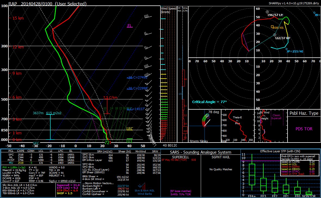Click the Theta-E v. Pres label
This screenshot has width=321, height=198.
[237, 120]
